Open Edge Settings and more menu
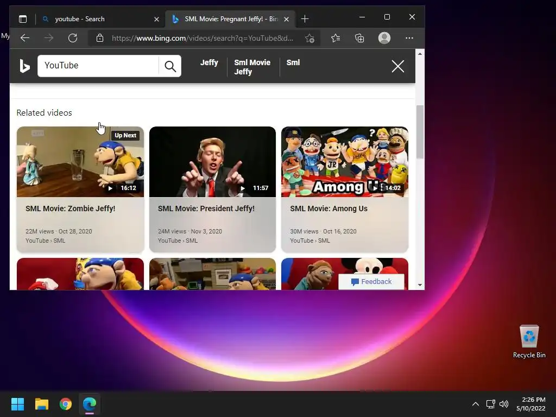The width and height of the screenshot is (556, 417). [x=409, y=38]
